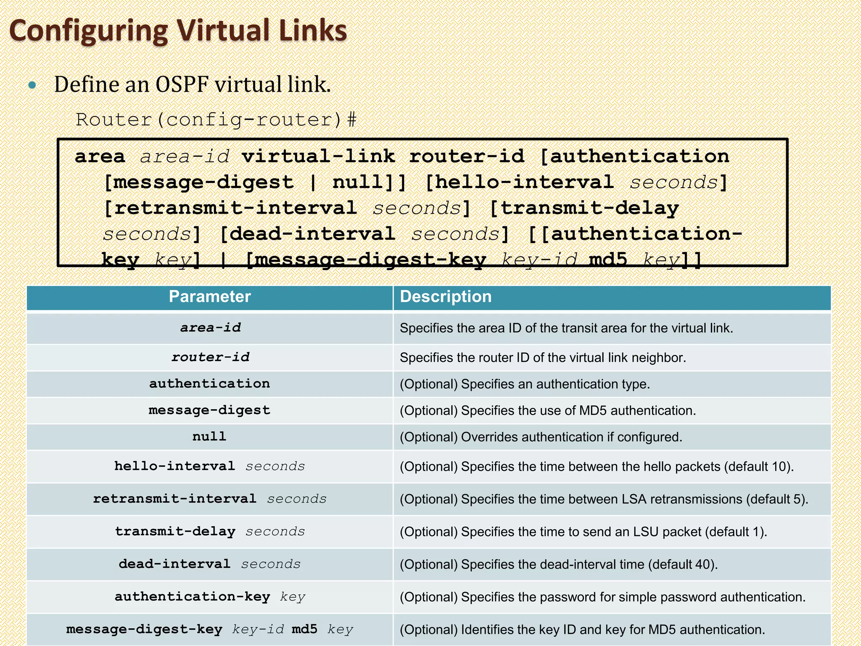Image resolution: width=861 pixels, height=646 pixels.
Task: Click the 'dead-interval seconds' parameter cell
Action: [210, 564]
